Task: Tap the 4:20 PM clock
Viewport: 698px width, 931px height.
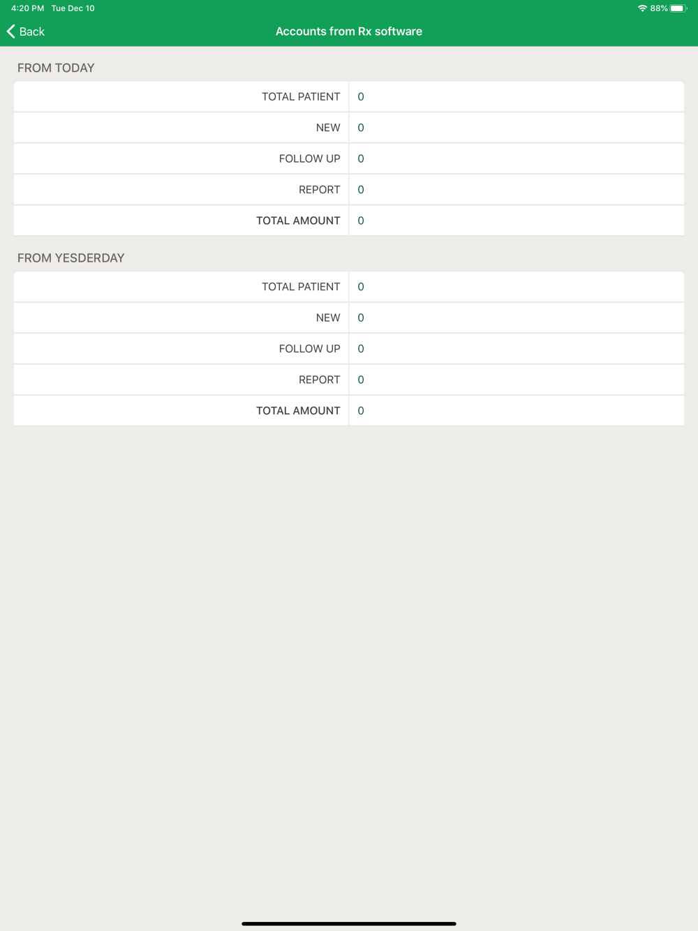Action: (27, 8)
